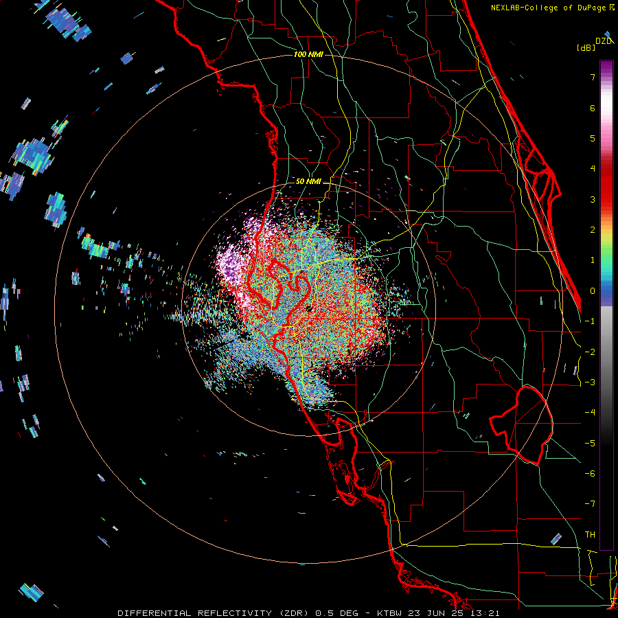
Task: Select the 50 NMI range ring label
Action: click(x=308, y=181)
